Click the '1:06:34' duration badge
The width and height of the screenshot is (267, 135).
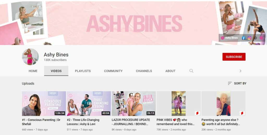60,113
